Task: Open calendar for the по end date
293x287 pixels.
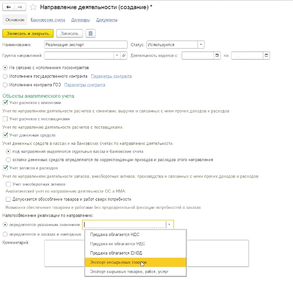Action: point(266,56)
